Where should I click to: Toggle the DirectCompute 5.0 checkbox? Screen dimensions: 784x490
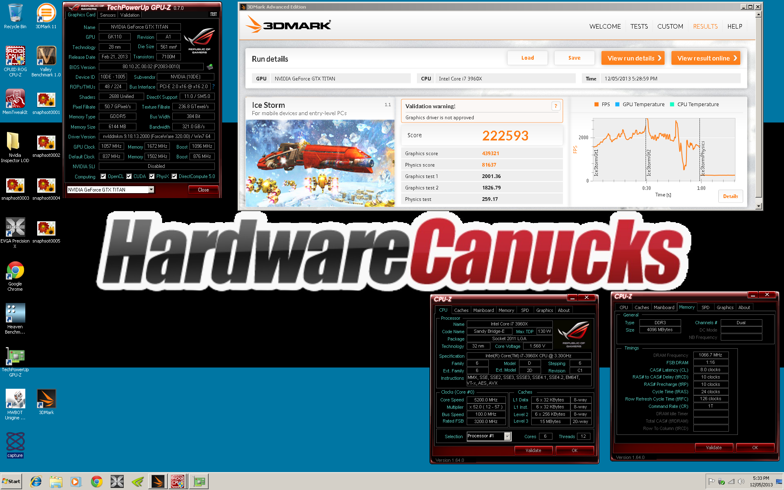[174, 176]
